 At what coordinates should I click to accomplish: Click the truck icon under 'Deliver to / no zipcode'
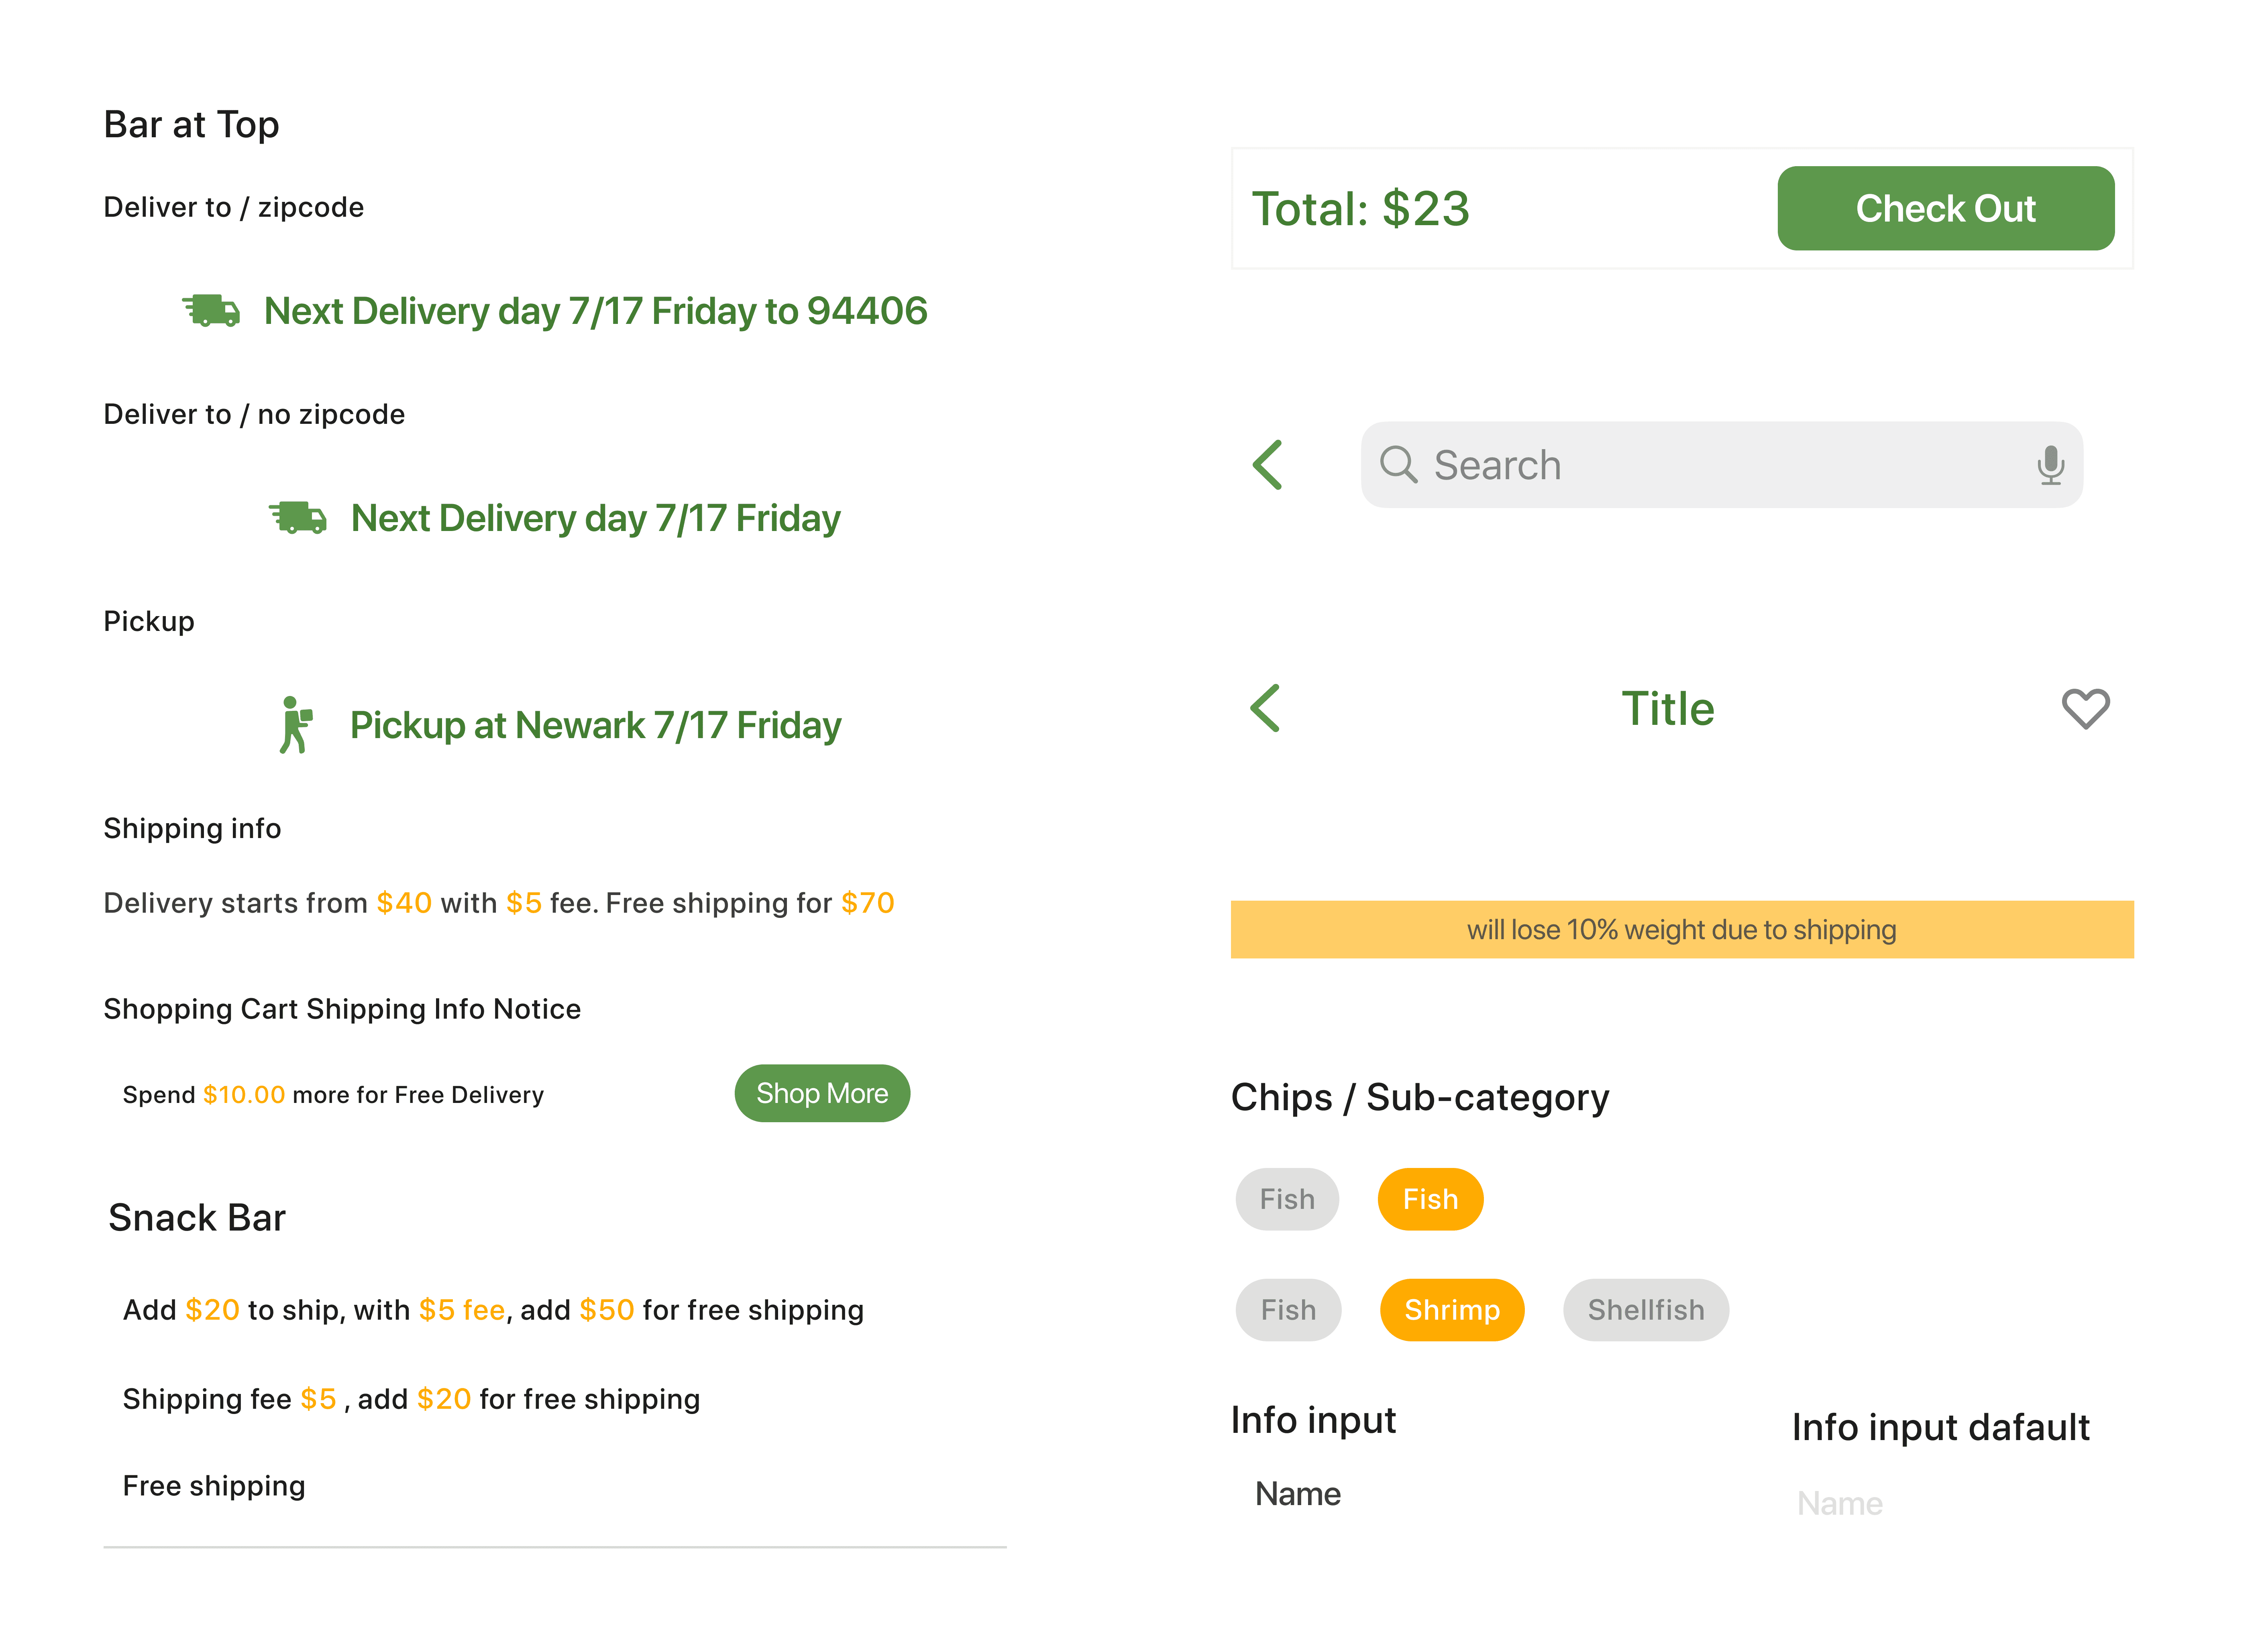[x=298, y=518]
